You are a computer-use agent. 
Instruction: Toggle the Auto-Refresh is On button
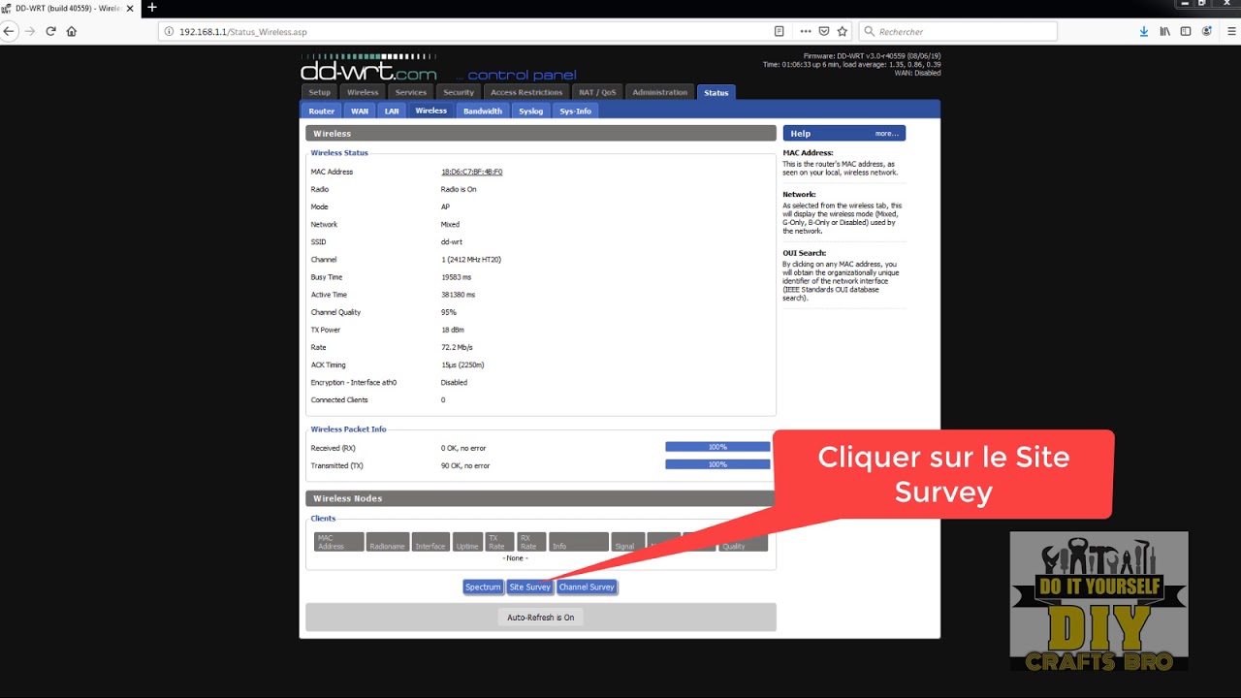[x=541, y=617]
